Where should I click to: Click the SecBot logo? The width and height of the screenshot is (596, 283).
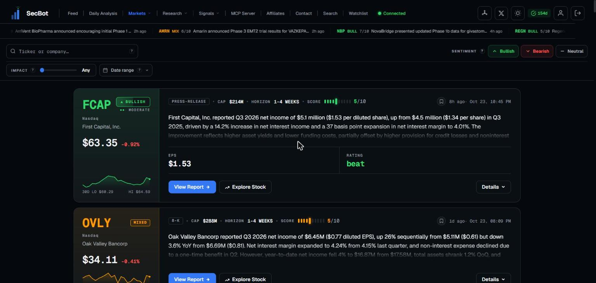(29, 13)
